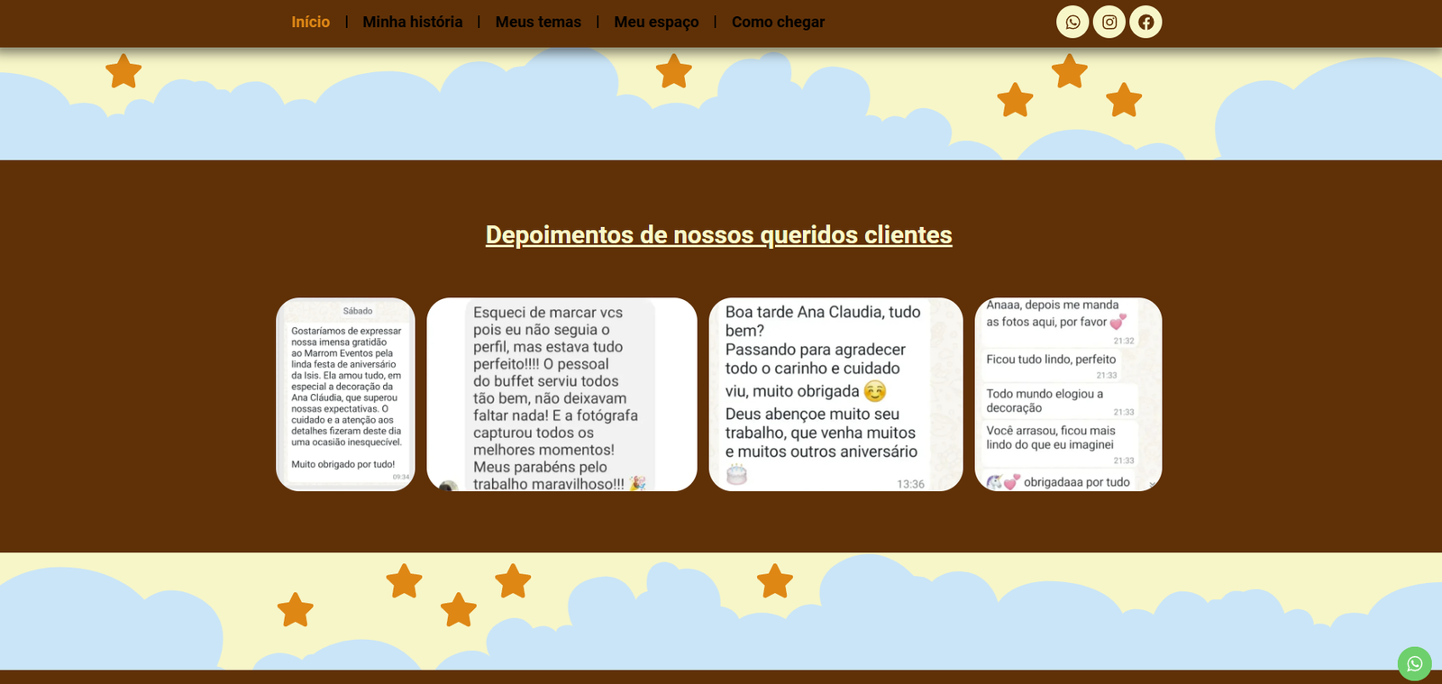
Task: Click the cake emoji in the third testimonial
Action: [x=736, y=474]
